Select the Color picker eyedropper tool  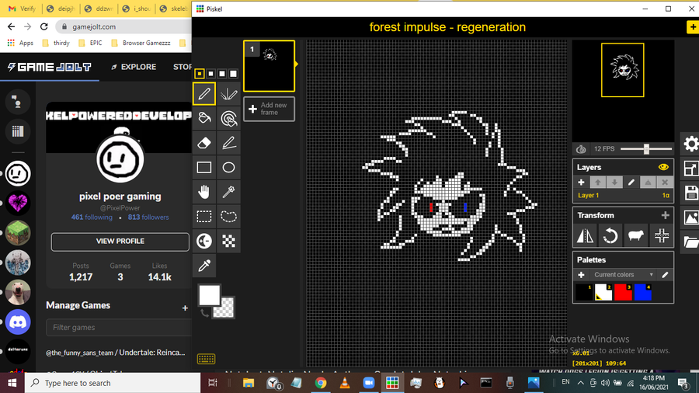coord(204,266)
